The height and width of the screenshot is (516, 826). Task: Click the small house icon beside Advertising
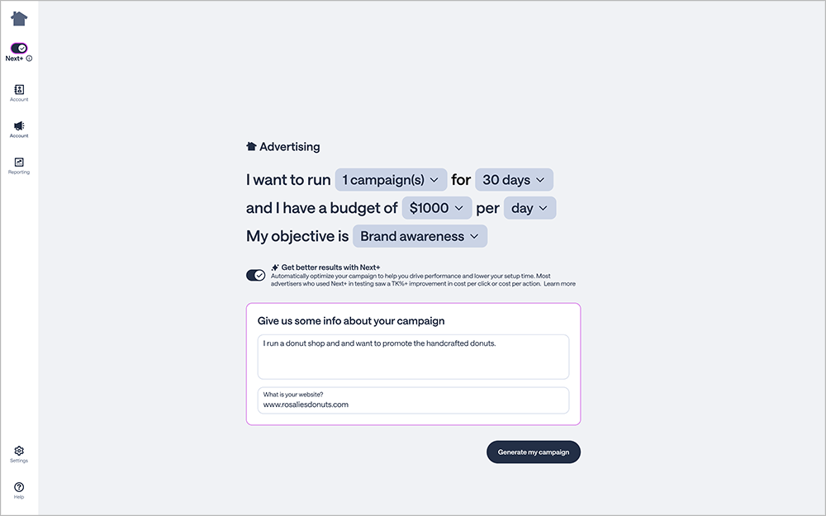pos(251,147)
